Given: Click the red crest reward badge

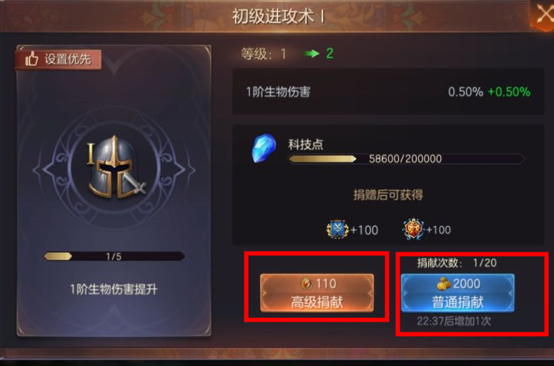Looking at the screenshot, I should coord(413,229).
